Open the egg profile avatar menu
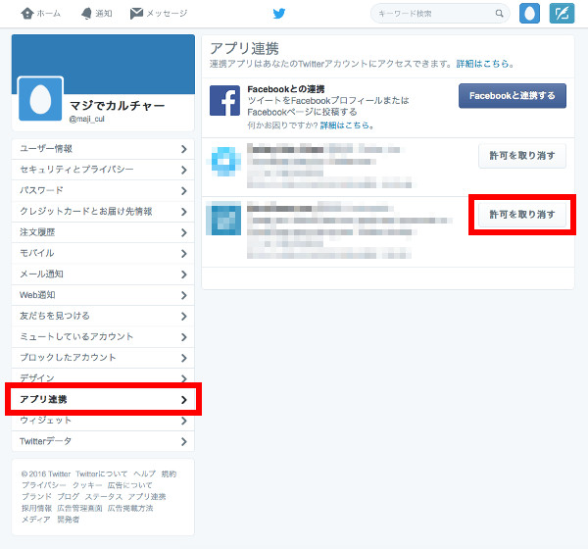588x549 pixels. (x=529, y=14)
